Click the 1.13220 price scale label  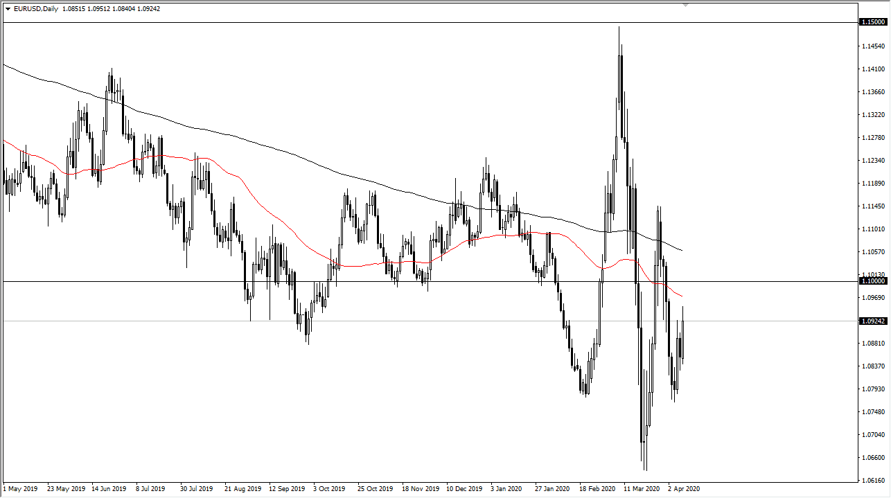point(874,115)
